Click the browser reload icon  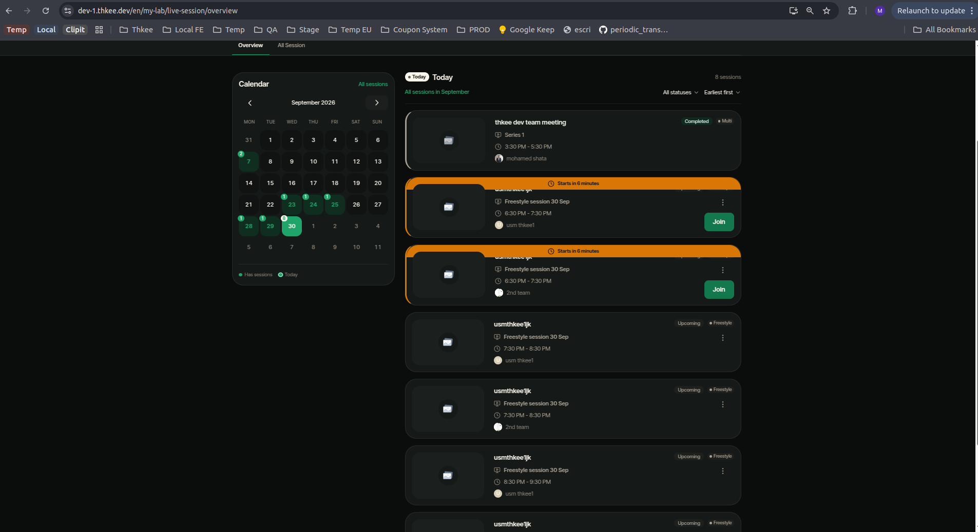[46, 11]
